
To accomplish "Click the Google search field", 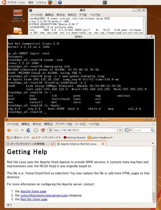I will pos(141,130).
